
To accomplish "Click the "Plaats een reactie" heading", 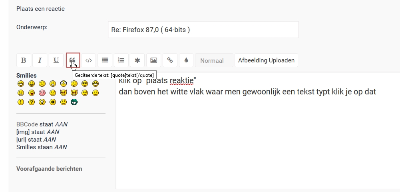I will coord(41,9).
